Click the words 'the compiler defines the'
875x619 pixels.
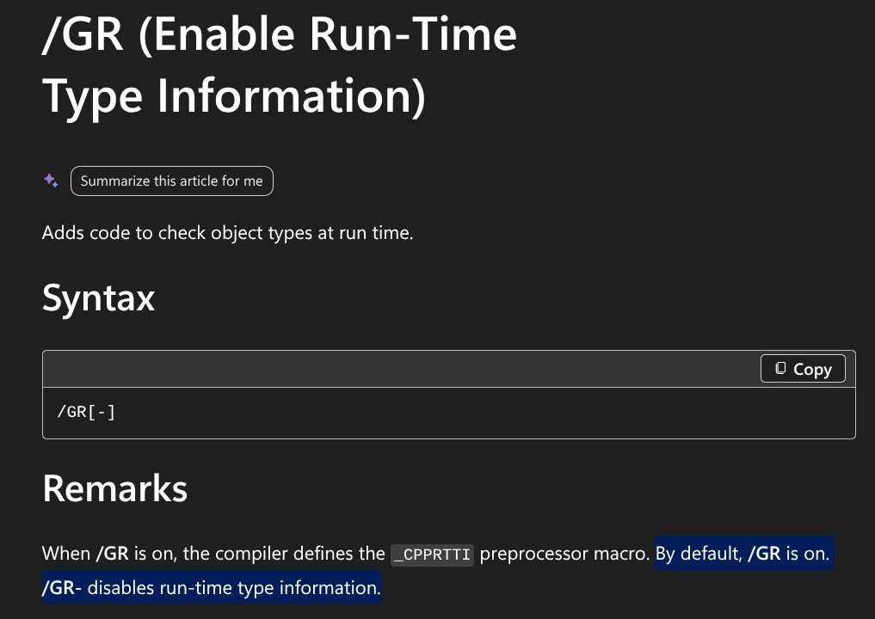point(284,553)
